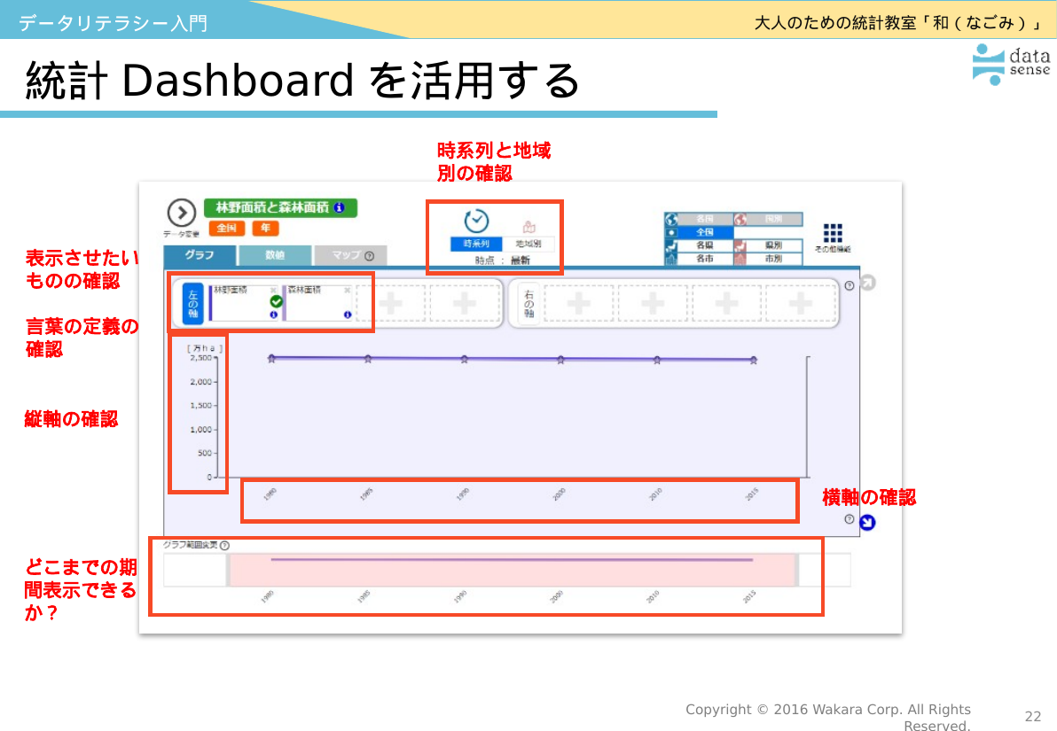Switch to the 数値 tab
Viewport: 1057px width, 731px height.
tap(275, 255)
